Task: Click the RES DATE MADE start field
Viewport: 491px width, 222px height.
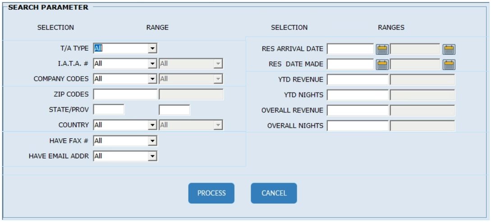Action: click(350, 64)
